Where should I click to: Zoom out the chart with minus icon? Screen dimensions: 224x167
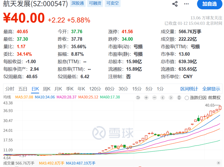tap(155, 98)
